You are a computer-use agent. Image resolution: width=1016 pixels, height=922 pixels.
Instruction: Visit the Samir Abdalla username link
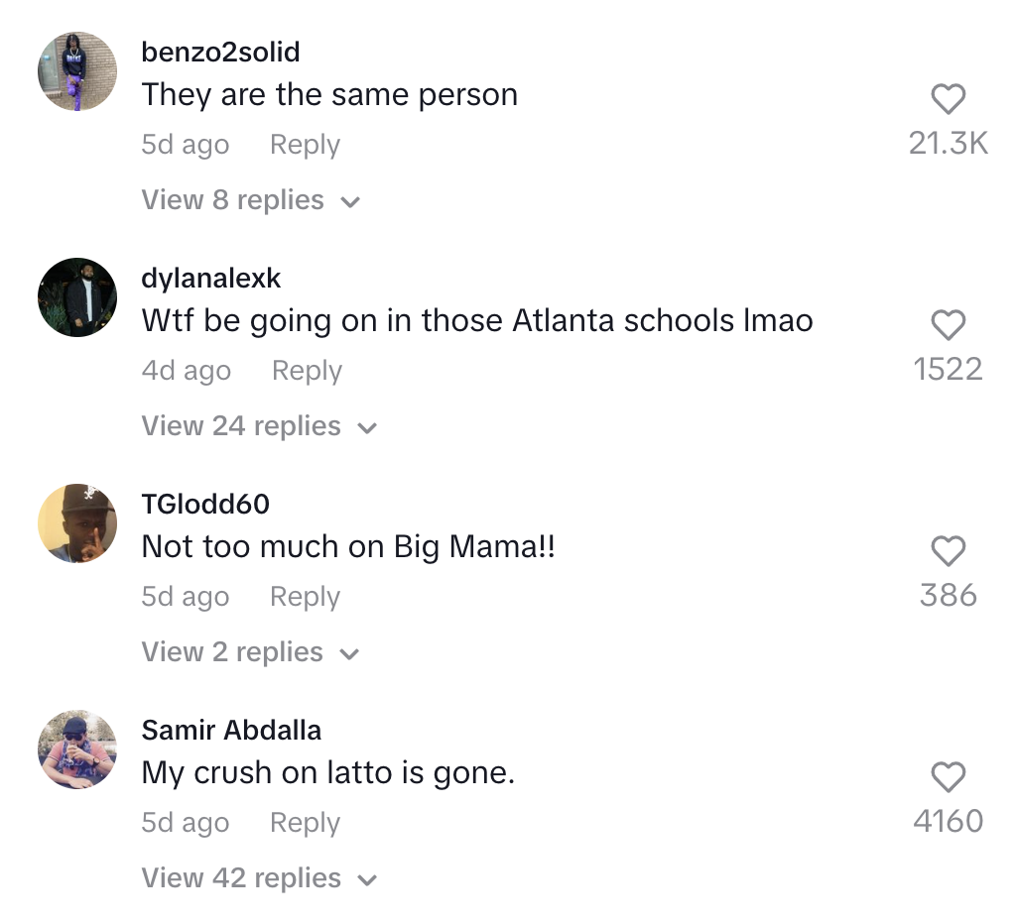point(231,731)
